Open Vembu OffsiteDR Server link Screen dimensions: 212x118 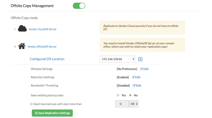click(x=42, y=47)
